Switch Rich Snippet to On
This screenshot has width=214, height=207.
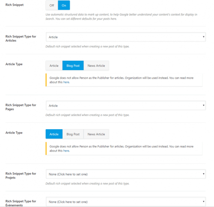click(64, 5)
